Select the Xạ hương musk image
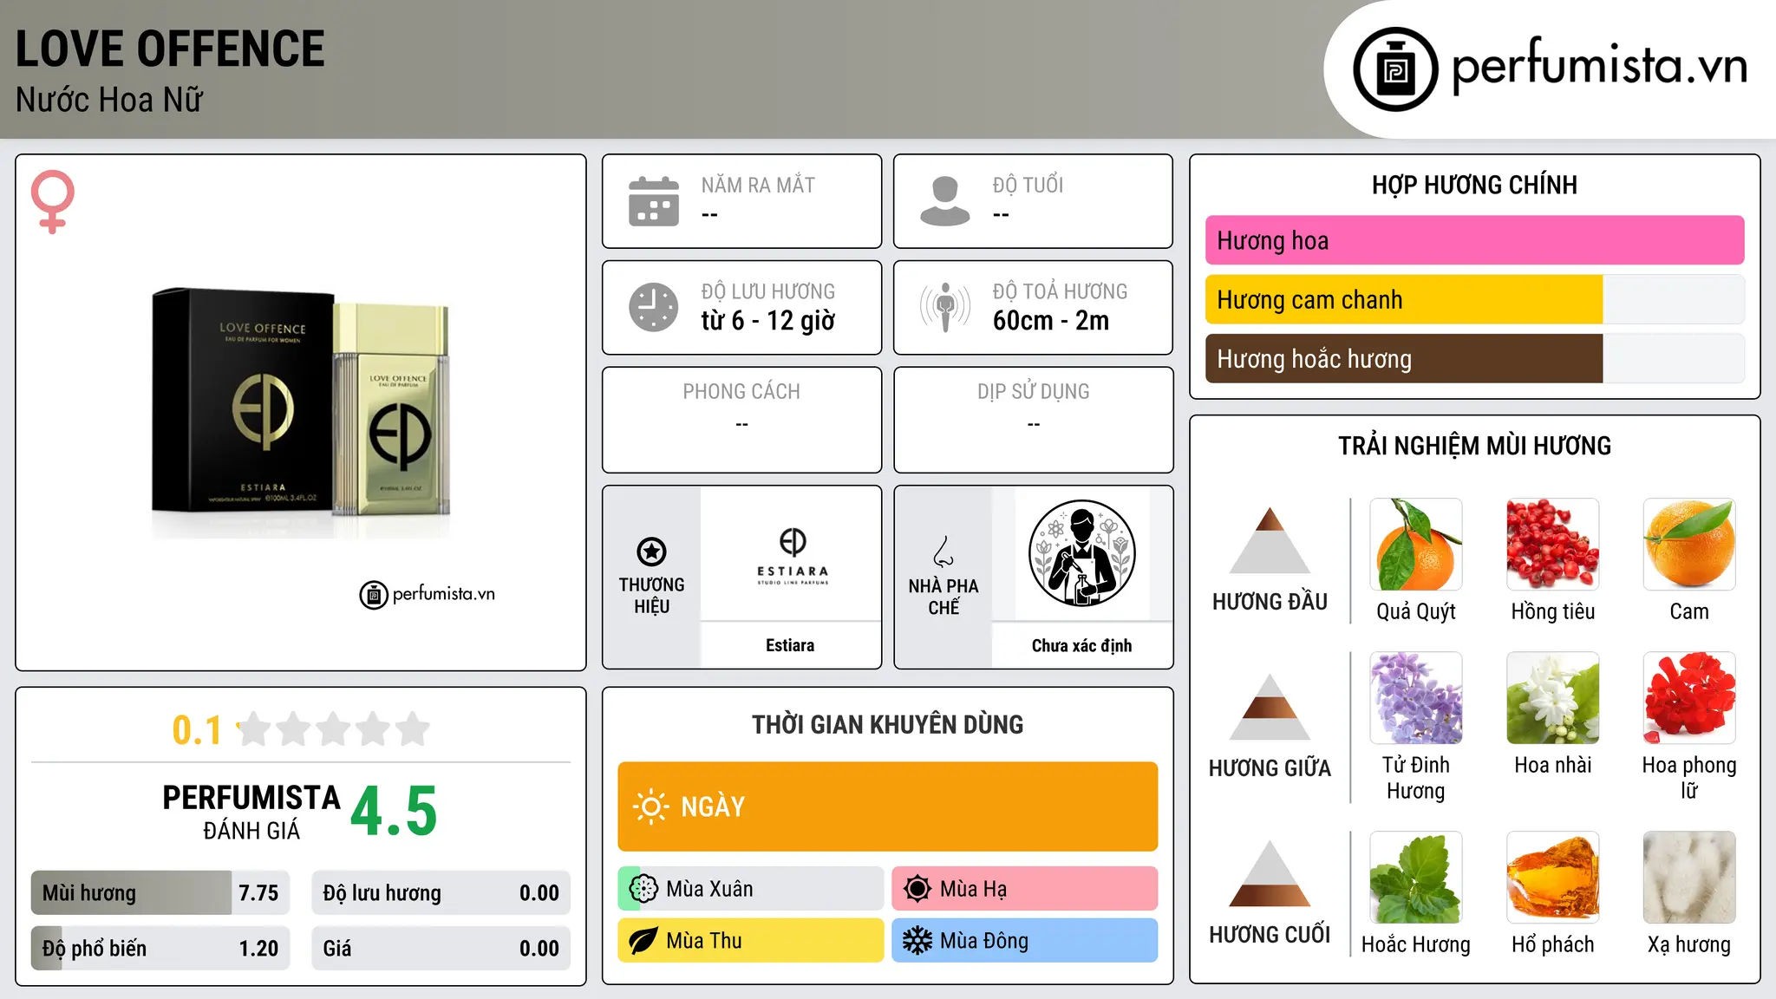The height and width of the screenshot is (999, 1776). coord(1689,878)
